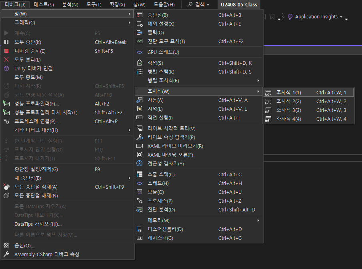Choose 모든 중단점 해제(N) entry

point(68,195)
